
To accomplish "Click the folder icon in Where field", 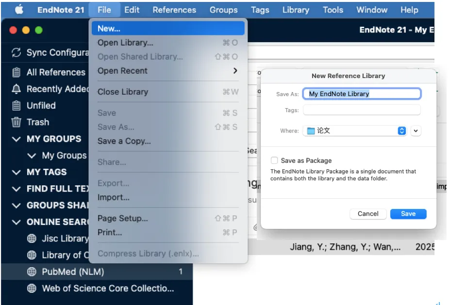I will pos(311,131).
